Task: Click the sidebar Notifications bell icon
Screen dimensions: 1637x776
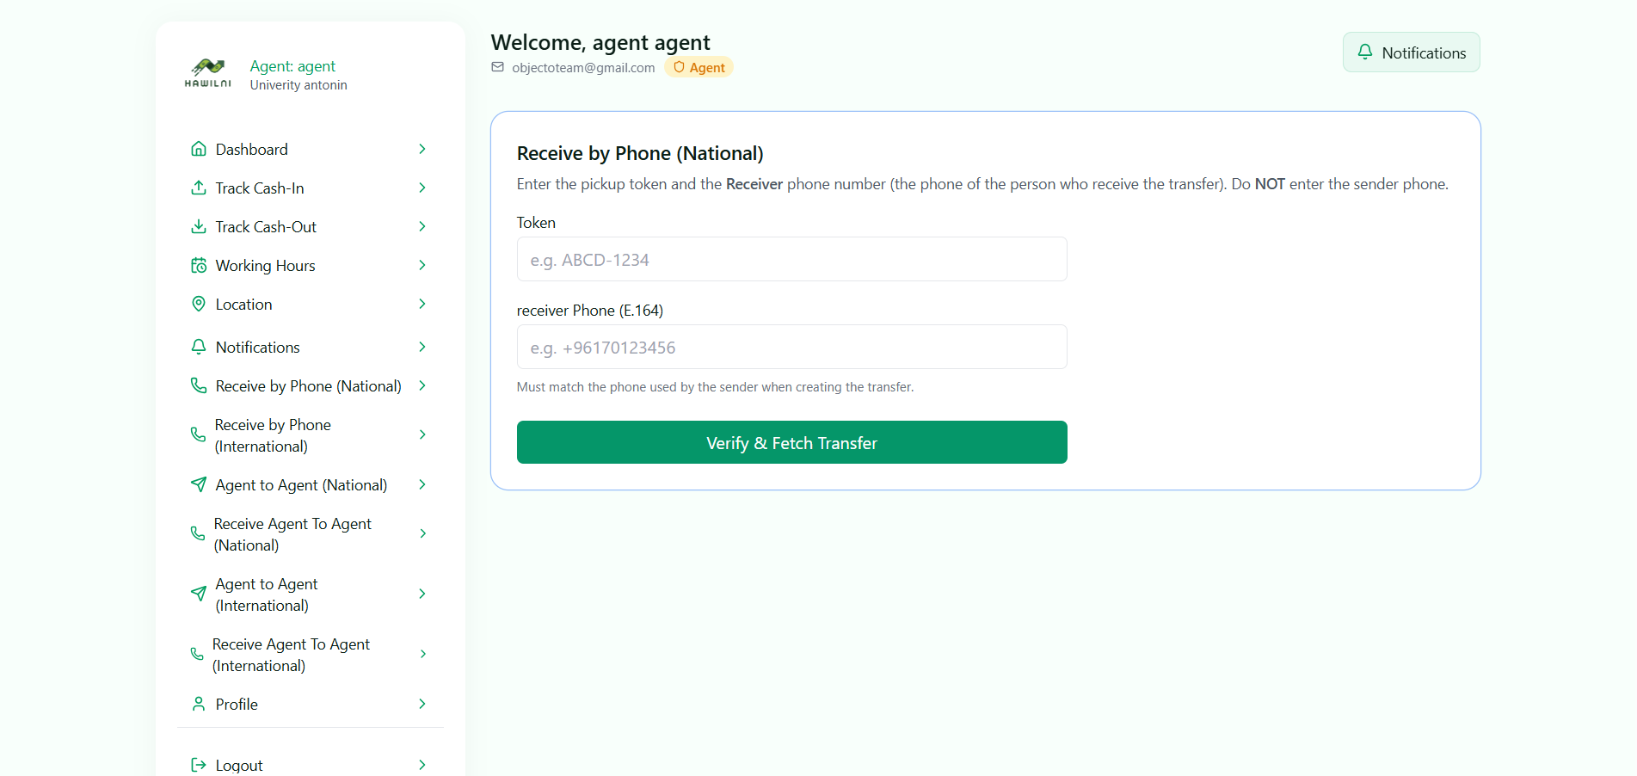Action: click(199, 347)
